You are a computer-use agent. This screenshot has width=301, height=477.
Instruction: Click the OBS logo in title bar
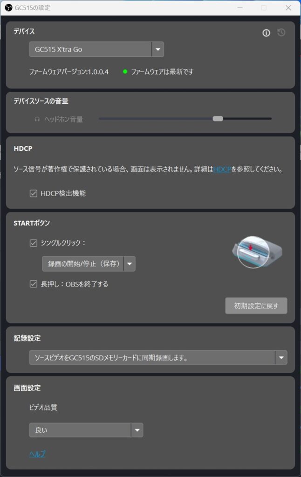8,7
